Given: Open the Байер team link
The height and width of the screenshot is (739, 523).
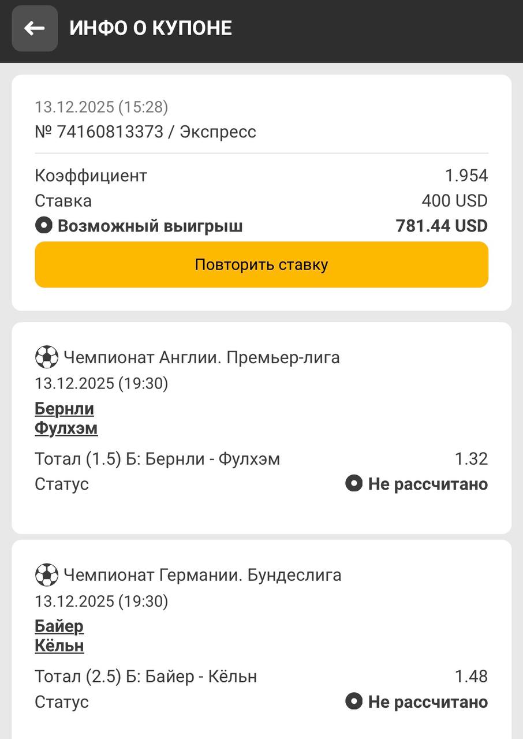Looking at the screenshot, I should coord(59,626).
